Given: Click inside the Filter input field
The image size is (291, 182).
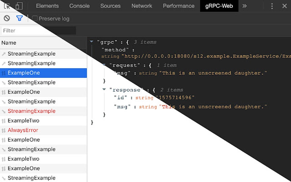Looking at the screenshot, I should tap(37, 31).
